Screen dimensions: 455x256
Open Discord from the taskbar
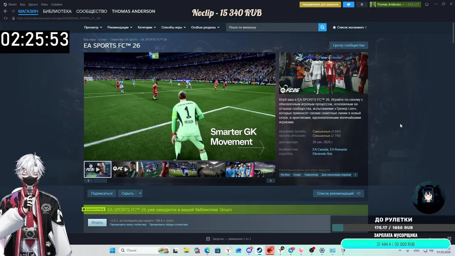[x=249, y=250]
